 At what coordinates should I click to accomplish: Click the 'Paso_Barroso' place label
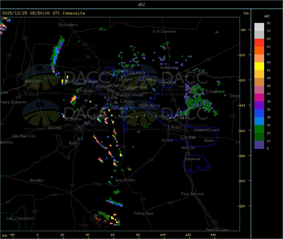click(192, 194)
